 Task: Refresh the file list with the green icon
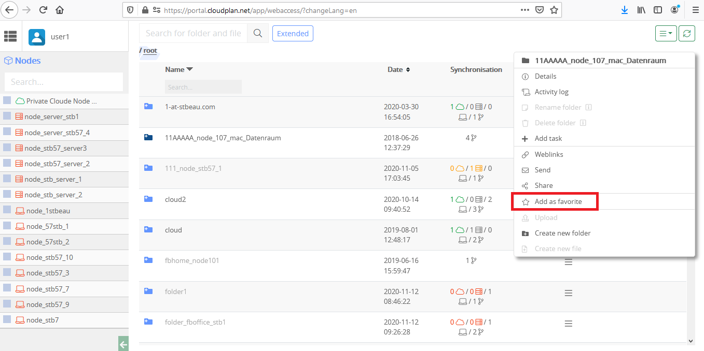click(x=686, y=34)
